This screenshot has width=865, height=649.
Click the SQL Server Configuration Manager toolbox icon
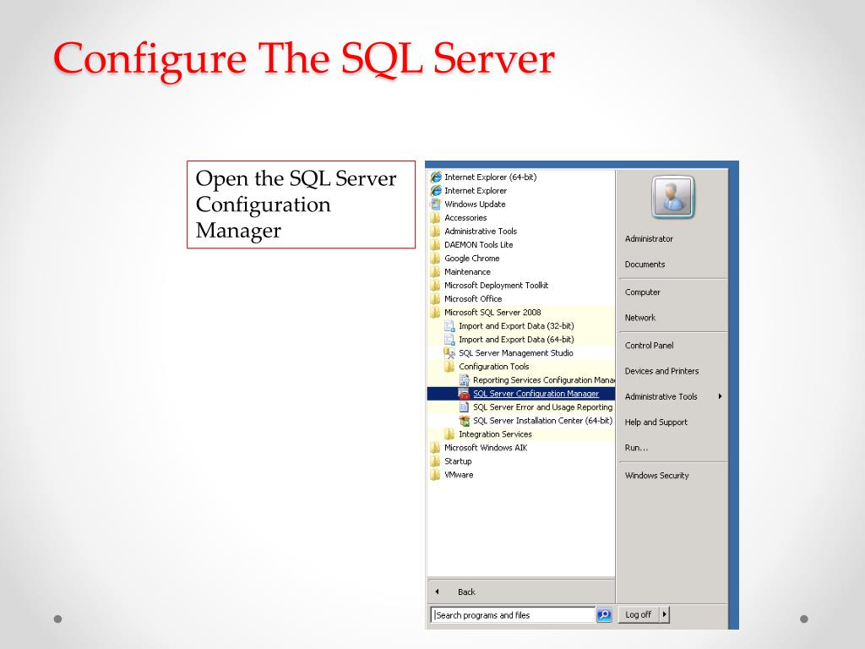point(465,394)
